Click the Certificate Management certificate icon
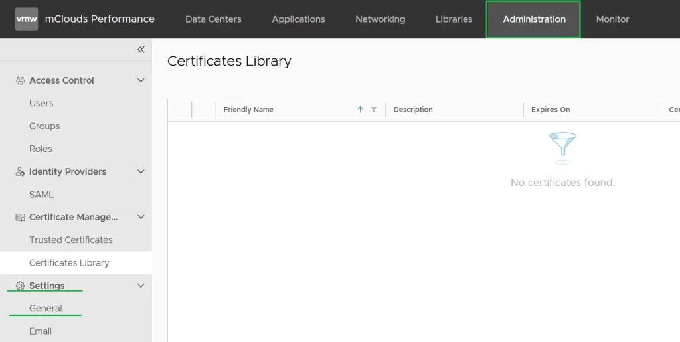The height and width of the screenshot is (342, 680). [20, 218]
